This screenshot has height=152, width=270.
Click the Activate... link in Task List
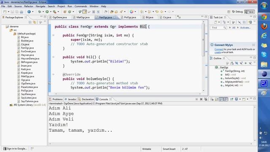246,27
